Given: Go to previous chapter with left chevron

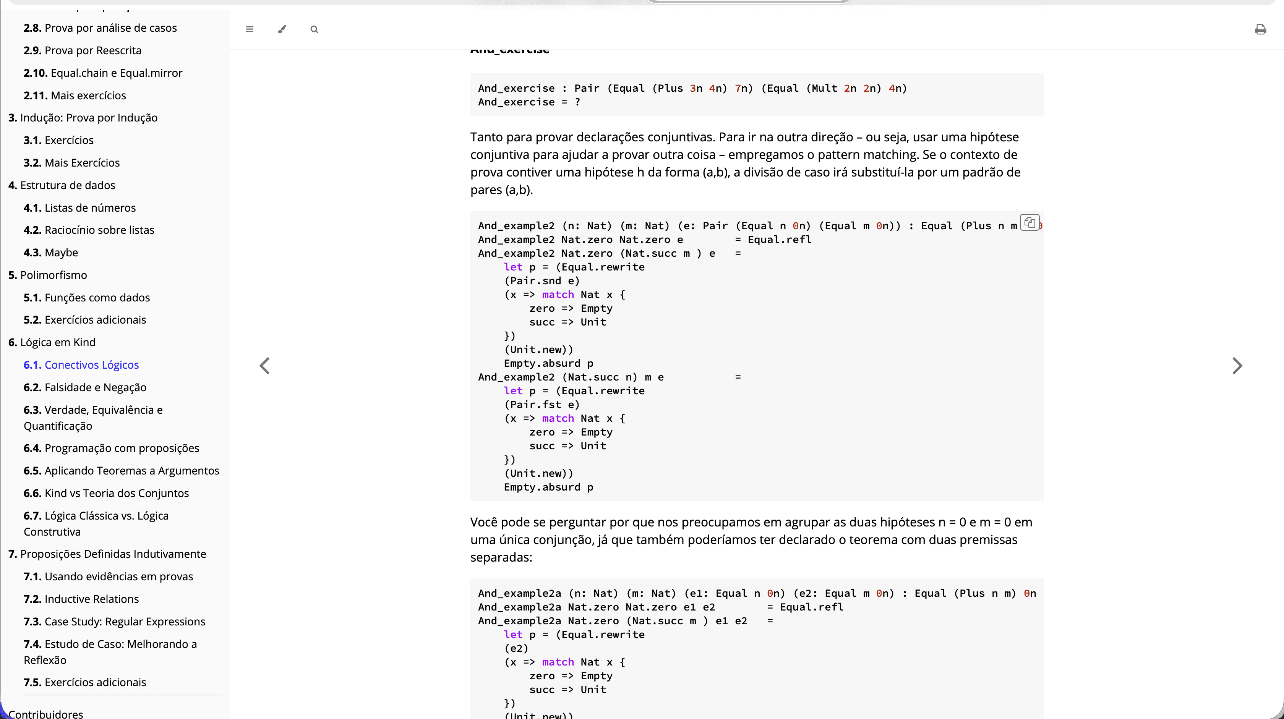Looking at the screenshot, I should click(265, 366).
